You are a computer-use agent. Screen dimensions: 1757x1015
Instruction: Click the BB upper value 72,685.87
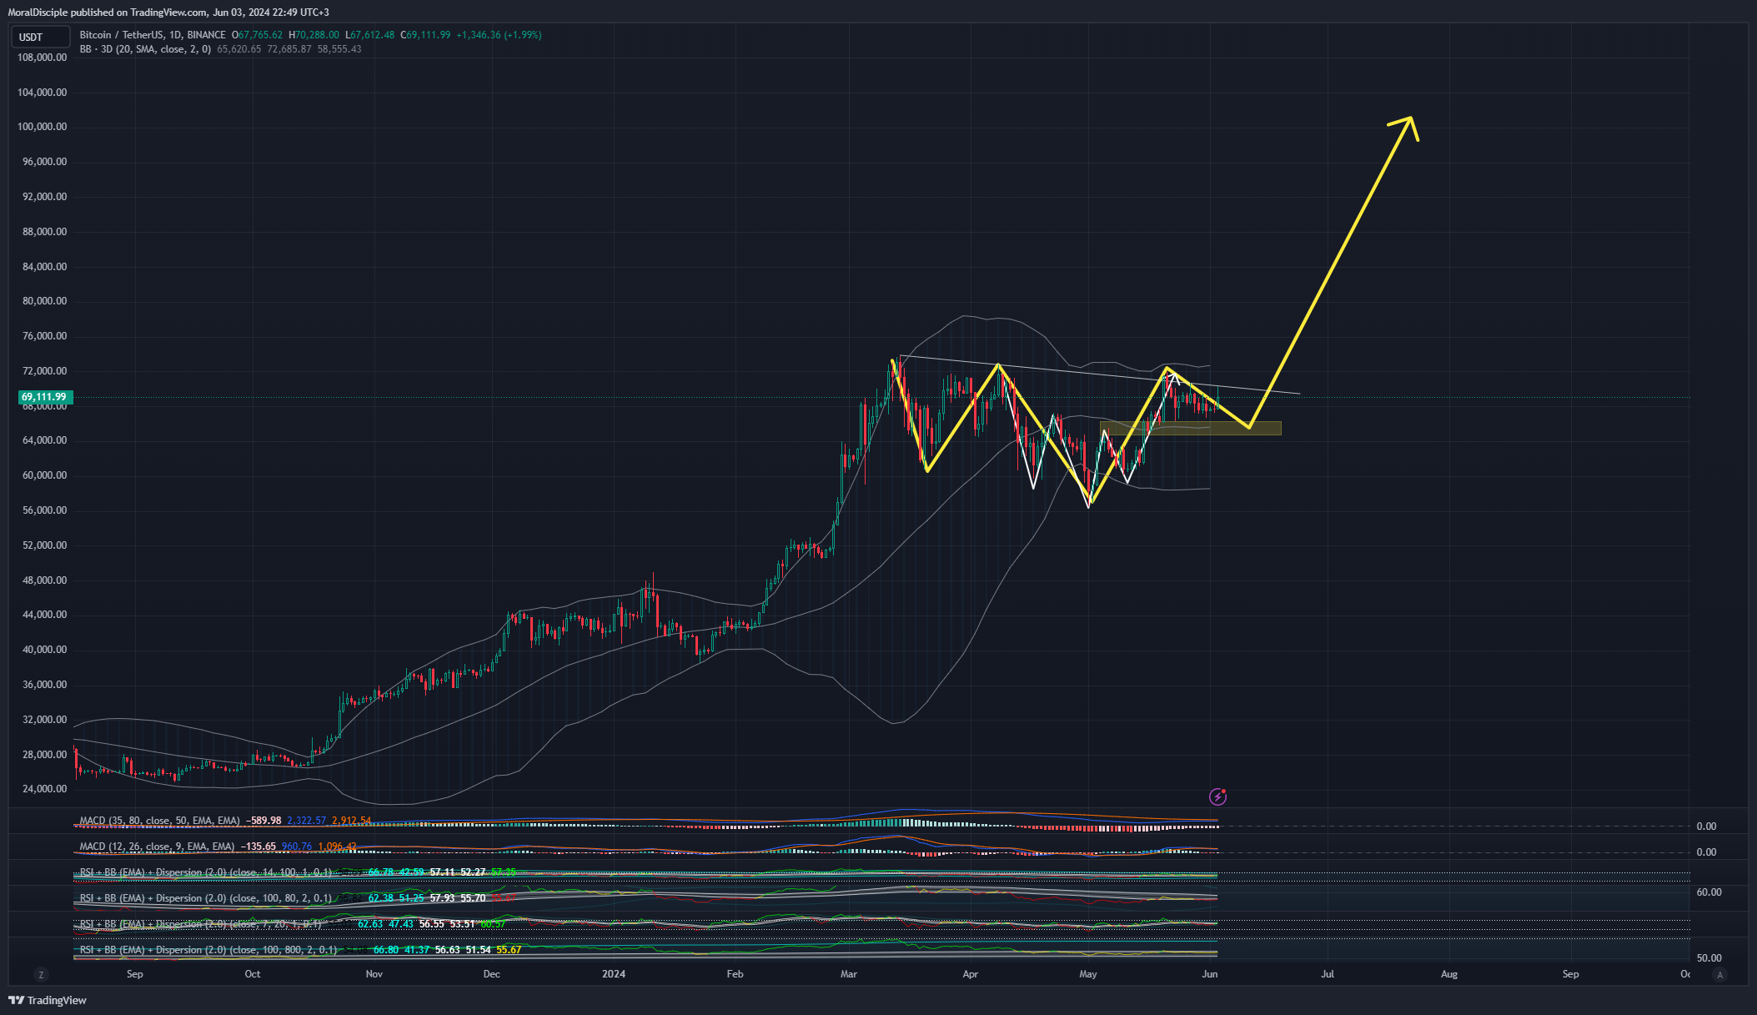tap(289, 49)
